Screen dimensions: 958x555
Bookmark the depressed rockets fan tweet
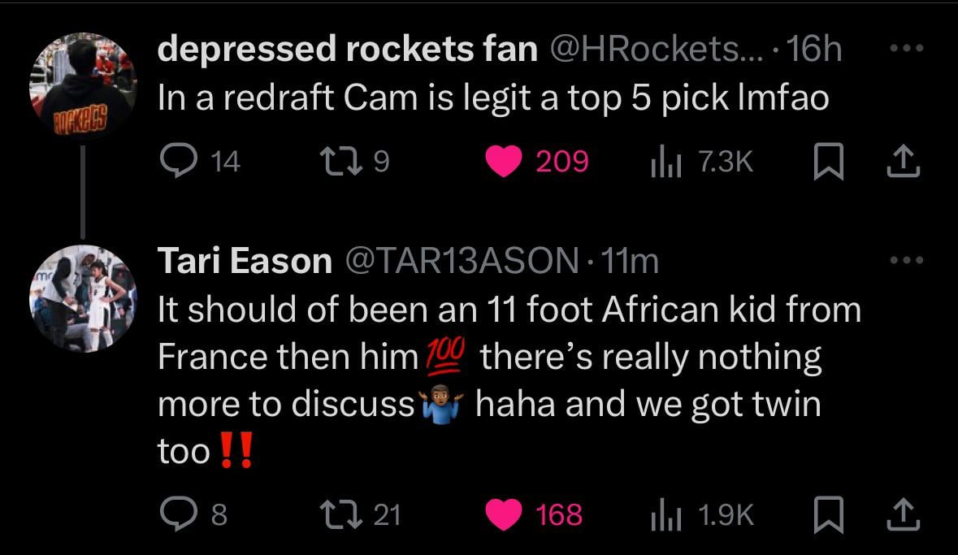click(827, 162)
